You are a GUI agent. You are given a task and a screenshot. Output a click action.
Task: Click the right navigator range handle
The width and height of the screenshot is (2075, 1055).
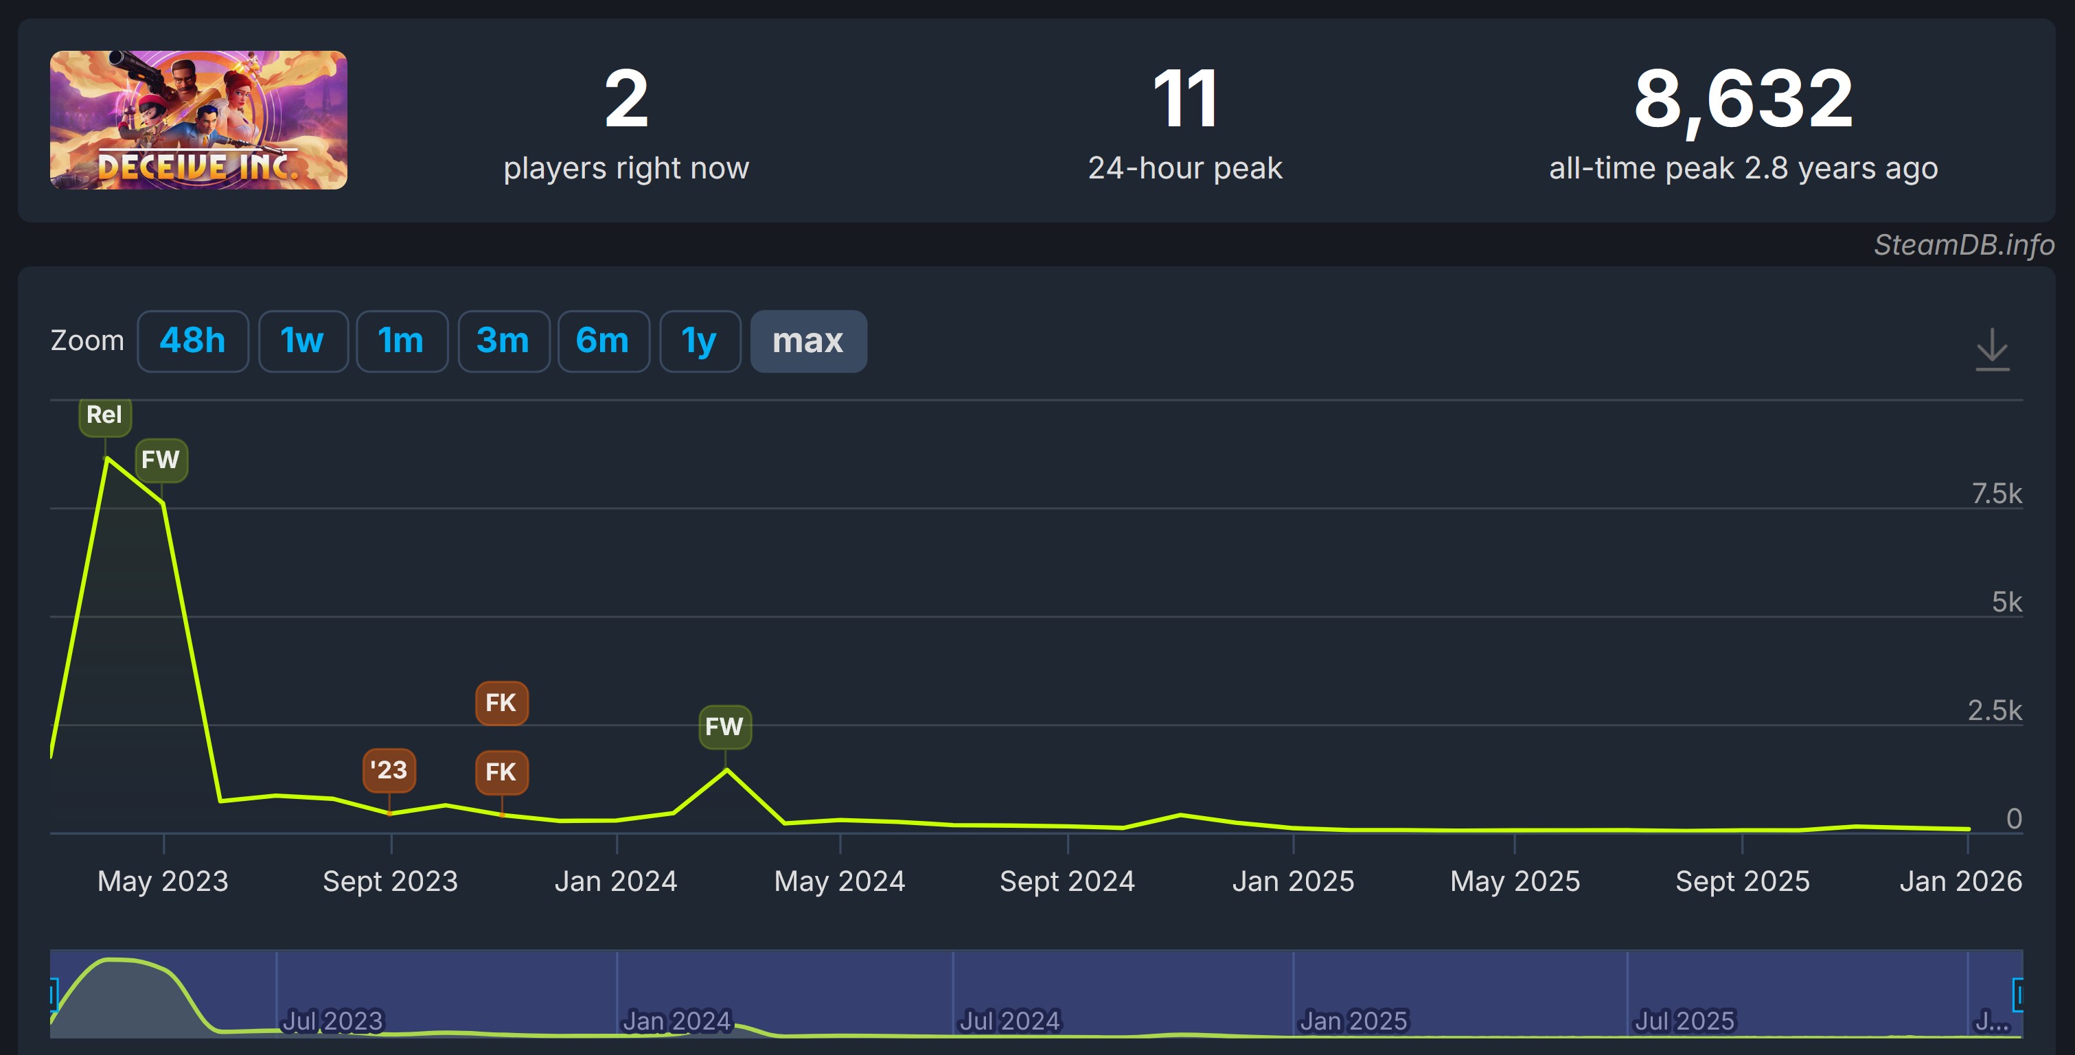coord(2018,994)
